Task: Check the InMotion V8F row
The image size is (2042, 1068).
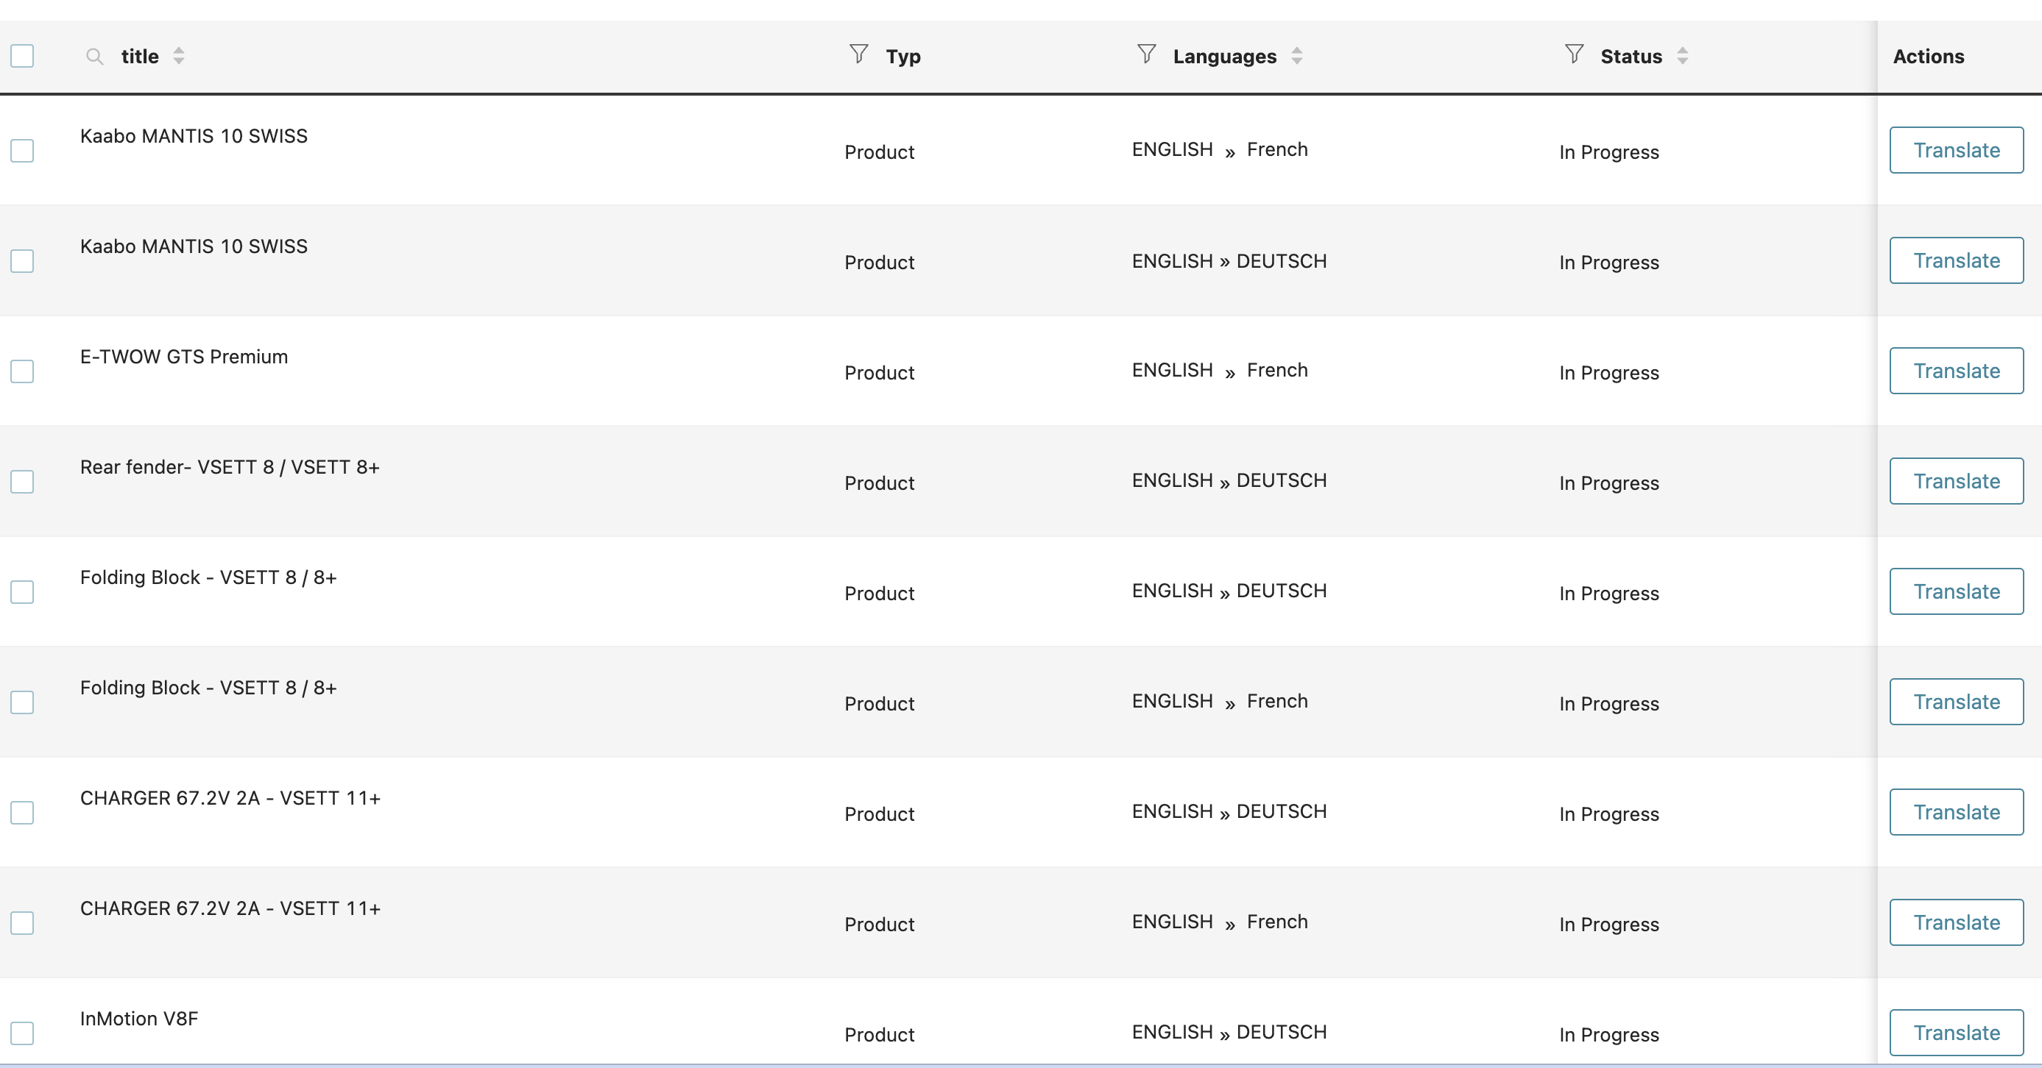Action: (22, 1033)
